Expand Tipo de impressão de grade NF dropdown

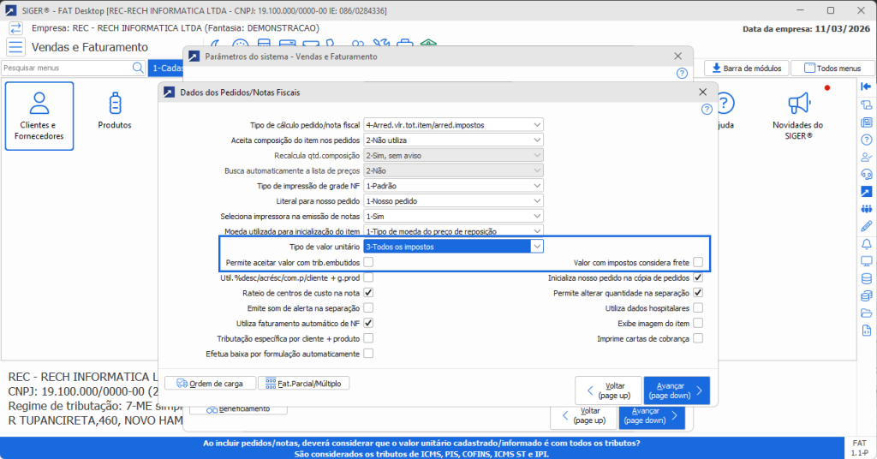click(x=536, y=186)
